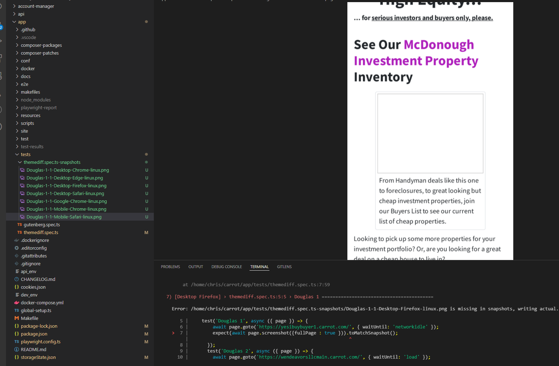The width and height of the screenshot is (559, 366).
Task: Click TS icon of themediff.spec.ts file
Action: [x=19, y=232]
